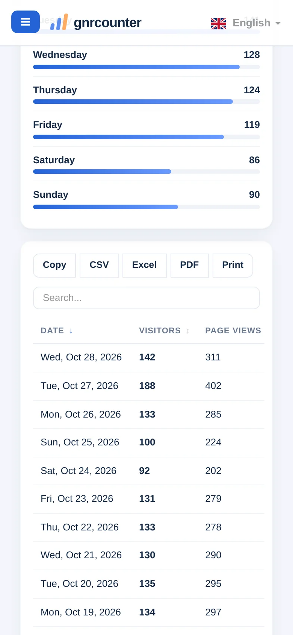Click the gnrcounter site name link
Image resolution: width=293 pixels, height=635 pixels.
tap(107, 23)
